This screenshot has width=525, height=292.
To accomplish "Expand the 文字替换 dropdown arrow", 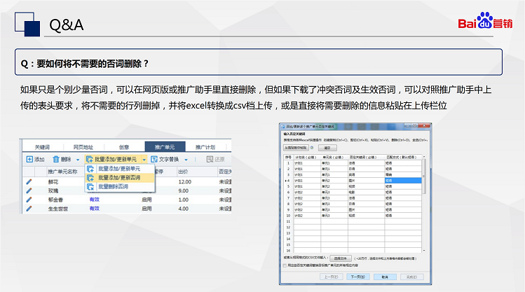I will click(x=187, y=160).
